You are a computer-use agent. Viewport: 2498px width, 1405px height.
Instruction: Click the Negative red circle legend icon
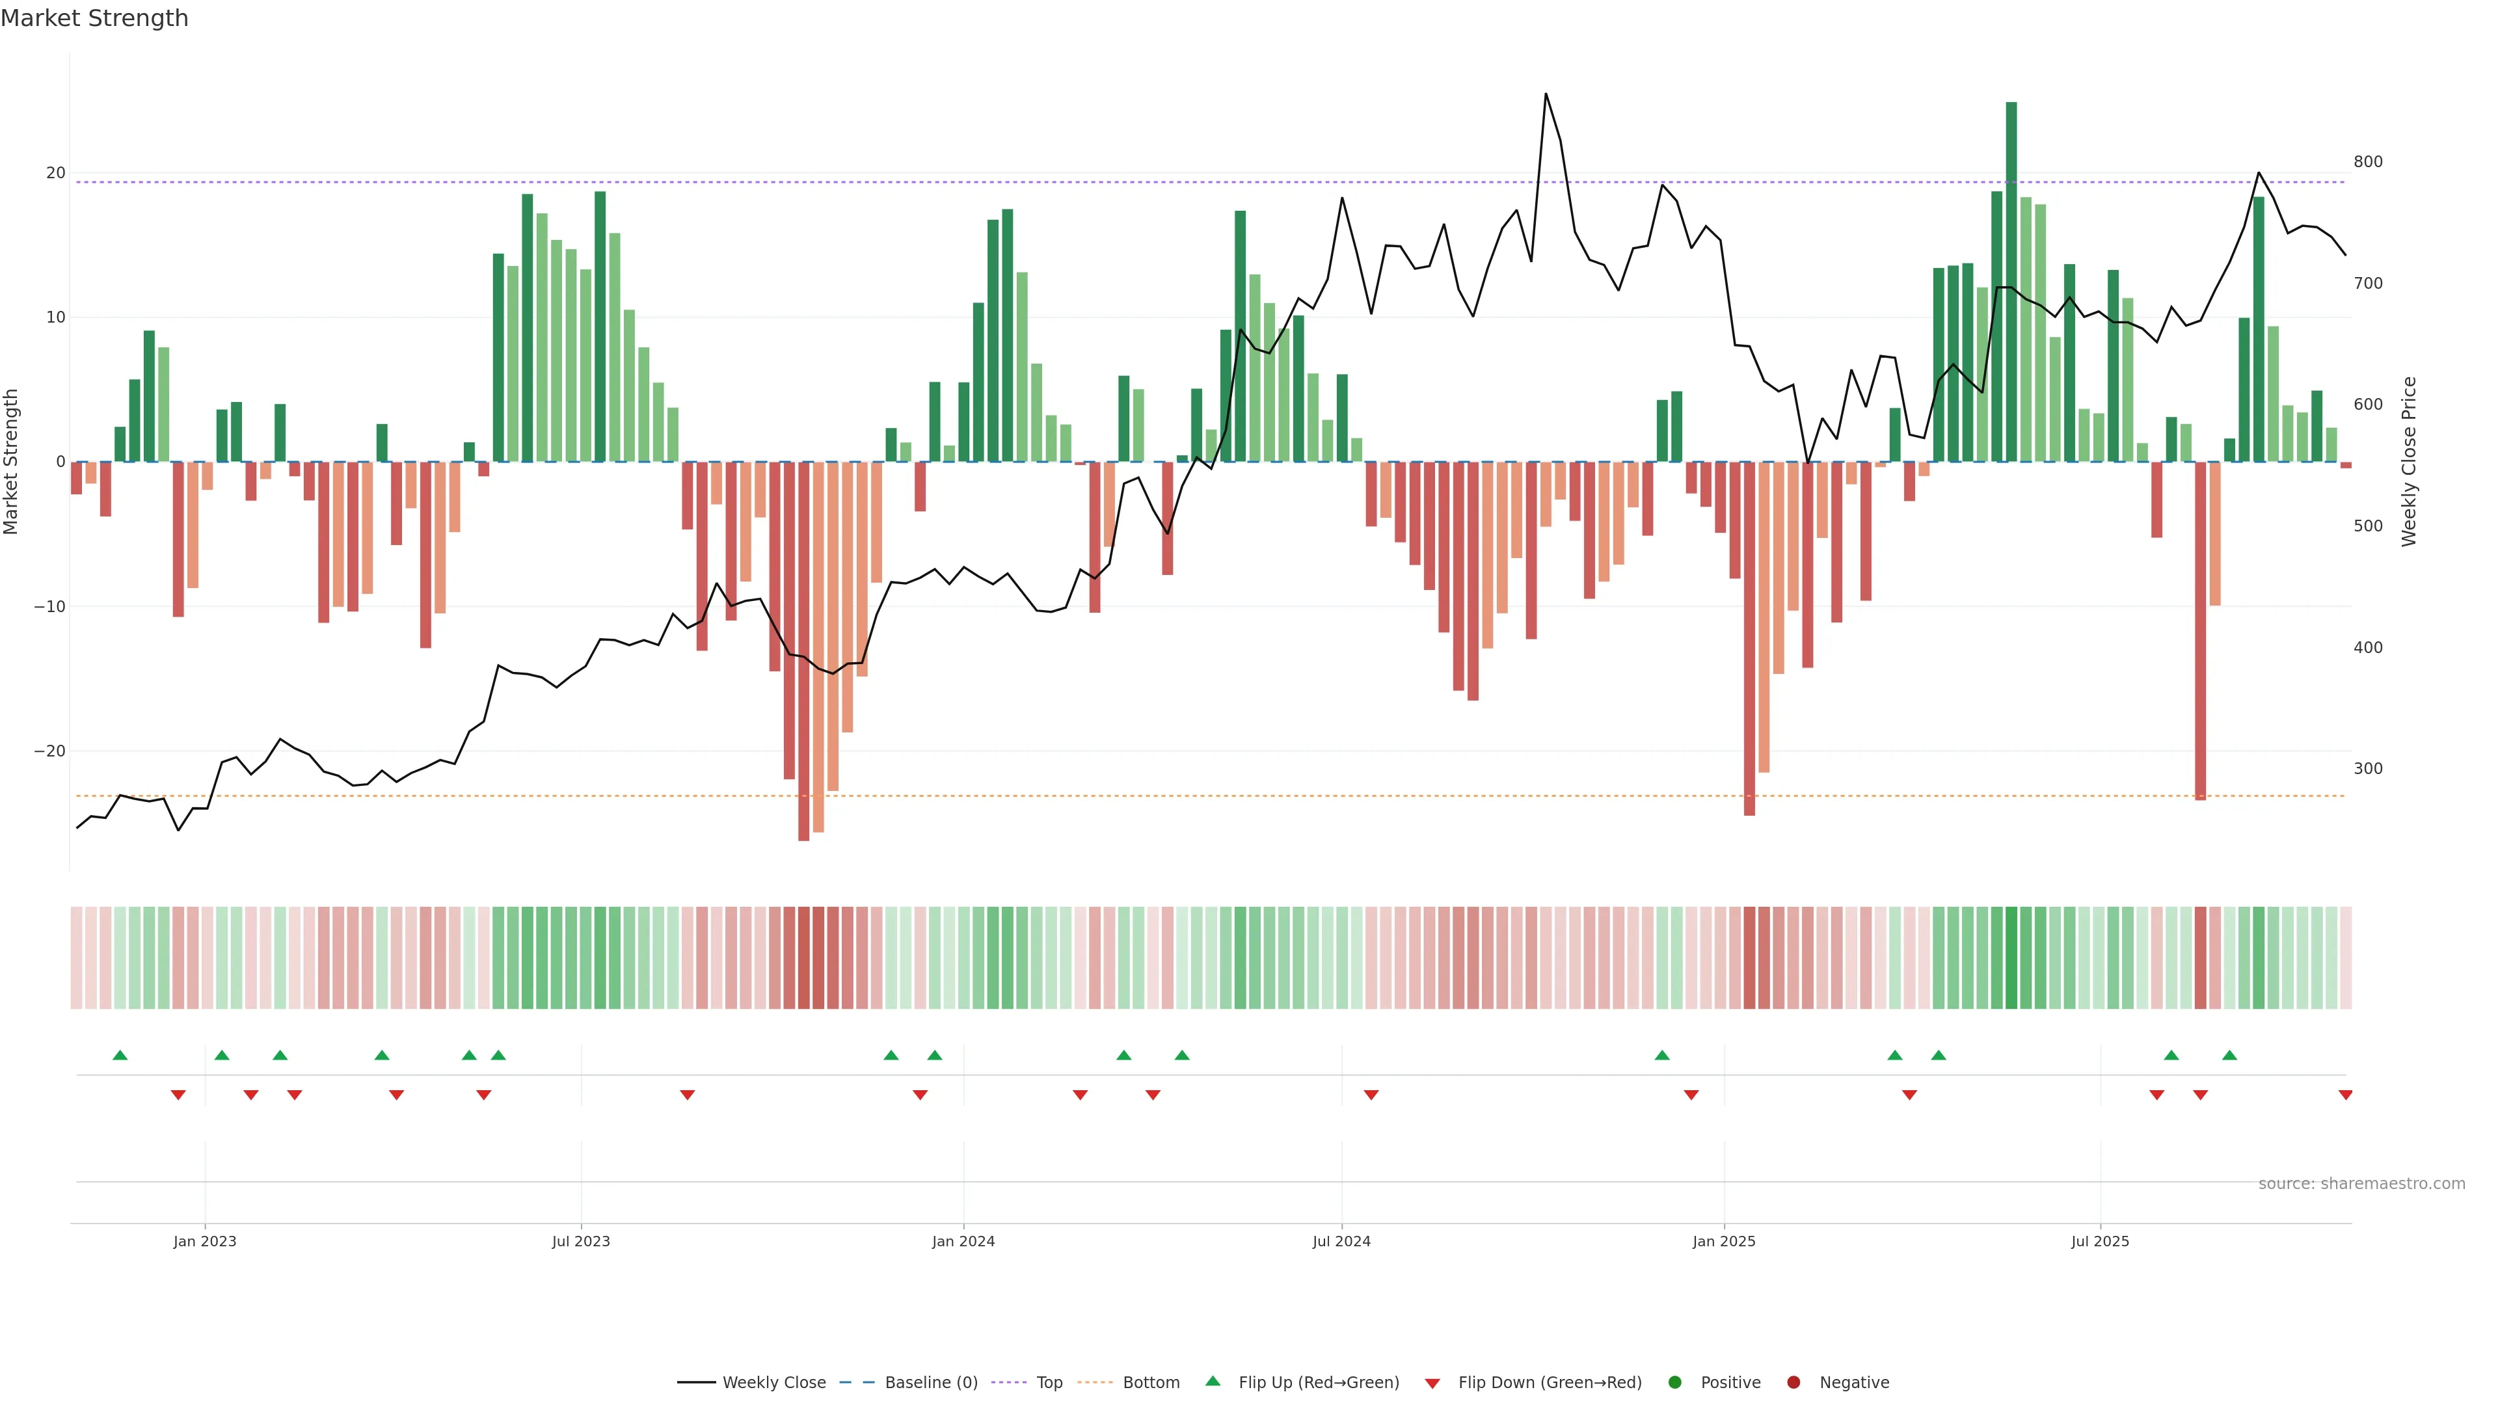tap(1793, 1383)
